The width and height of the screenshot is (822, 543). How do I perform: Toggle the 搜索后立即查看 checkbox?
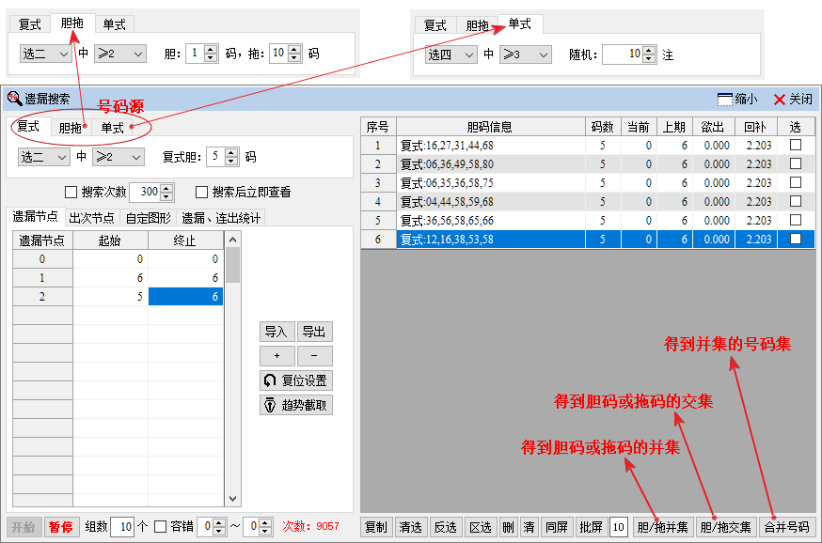[x=201, y=192]
